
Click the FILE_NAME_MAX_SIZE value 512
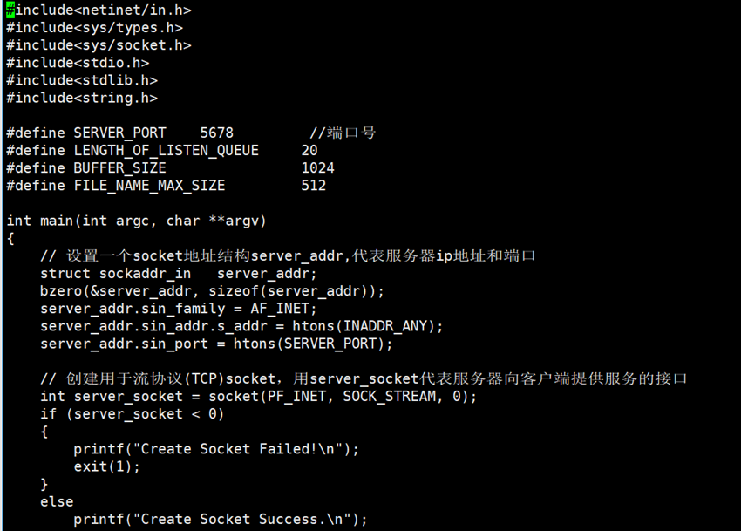pos(313,185)
